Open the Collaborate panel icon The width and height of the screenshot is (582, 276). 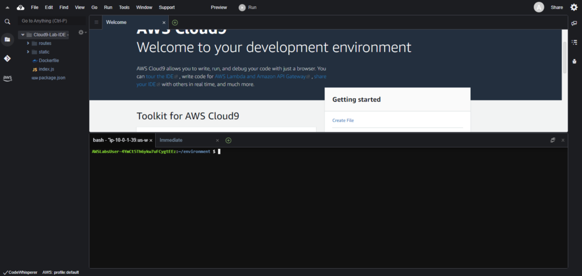pos(575,23)
